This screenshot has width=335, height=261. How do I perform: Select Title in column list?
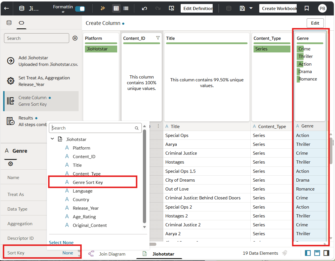pyautogui.click(x=77, y=165)
